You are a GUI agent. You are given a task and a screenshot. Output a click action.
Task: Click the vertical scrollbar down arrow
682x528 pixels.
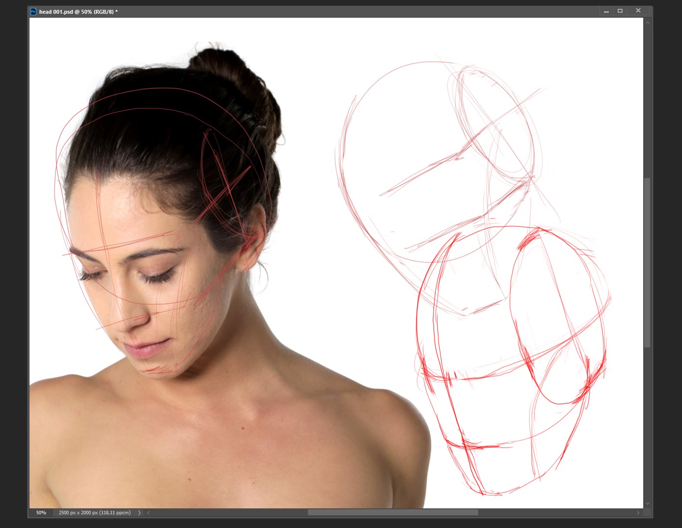[x=648, y=503]
